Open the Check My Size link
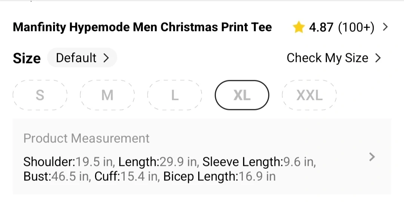Image resolution: width=404 pixels, height=202 pixels. point(327,58)
